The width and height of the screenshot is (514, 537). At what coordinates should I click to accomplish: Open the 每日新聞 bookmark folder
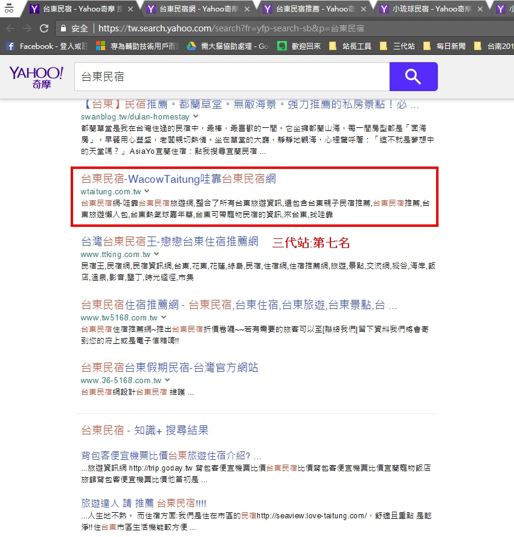445,46
